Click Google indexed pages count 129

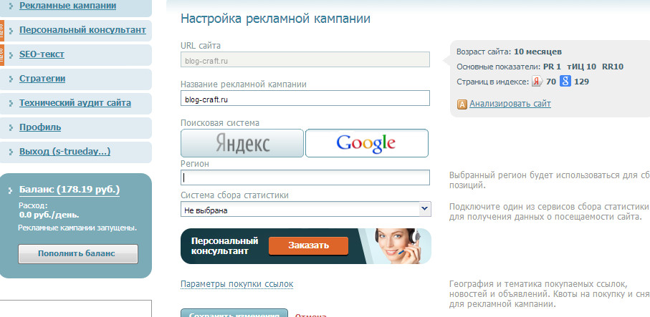coord(582,82)
